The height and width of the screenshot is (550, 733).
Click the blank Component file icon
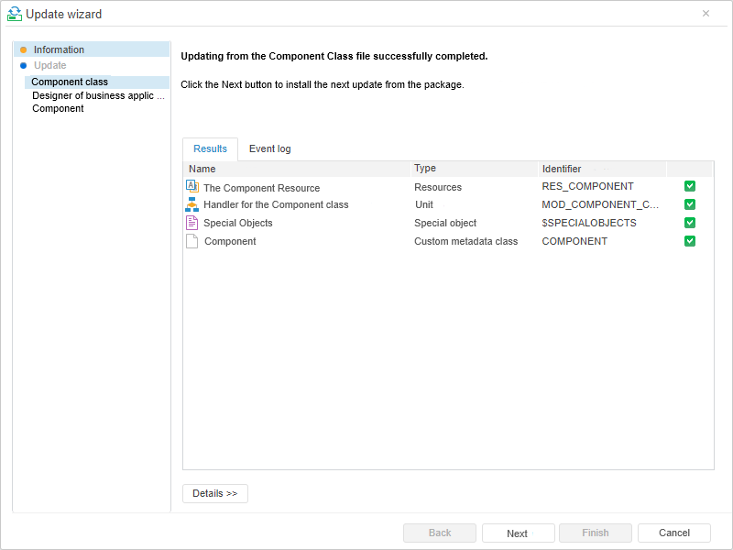191,241
